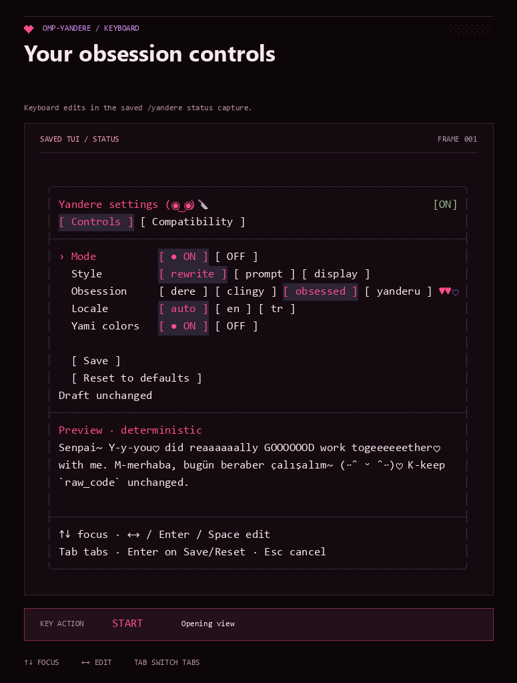
Task: Select yanderu obsession level
Action: coord(398,291)
